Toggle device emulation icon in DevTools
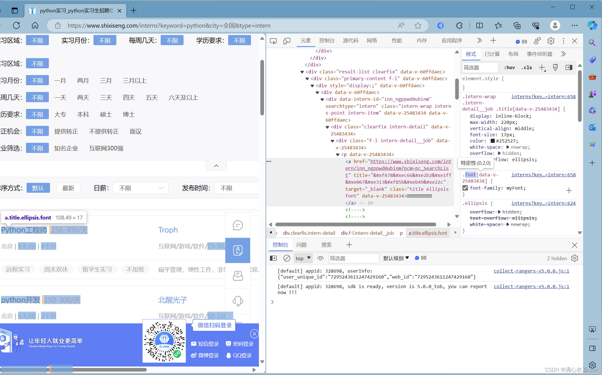This screenshot has width=602, height=375. (287, 41)
